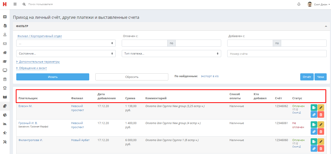This screenshot has height=154, width=331.
Task: Click green export icon for Грозный И. В. row
Action: pyautogui.click(x=314, y=125)
